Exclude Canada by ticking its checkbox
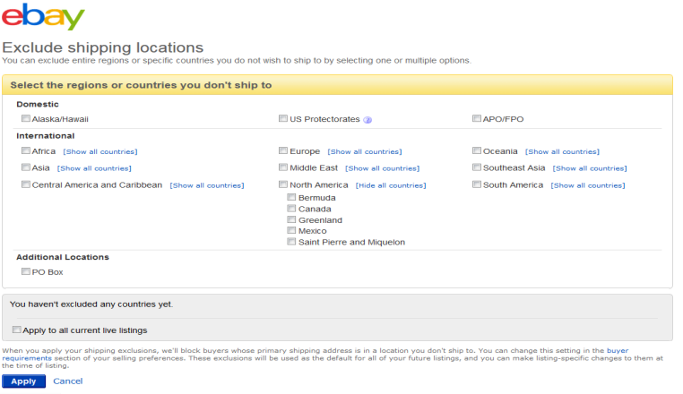 (x=291, y=209)
